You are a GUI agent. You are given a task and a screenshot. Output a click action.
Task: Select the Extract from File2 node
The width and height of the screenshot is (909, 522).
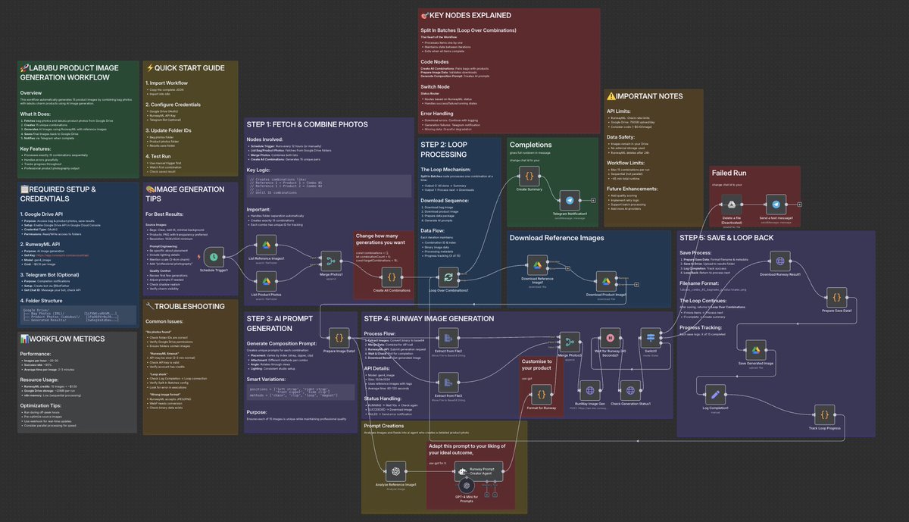pyautogui.click(x=450, y=337)
